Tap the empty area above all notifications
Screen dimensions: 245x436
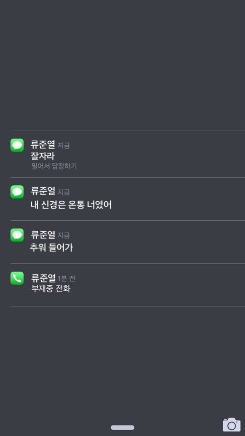(122, 65)
